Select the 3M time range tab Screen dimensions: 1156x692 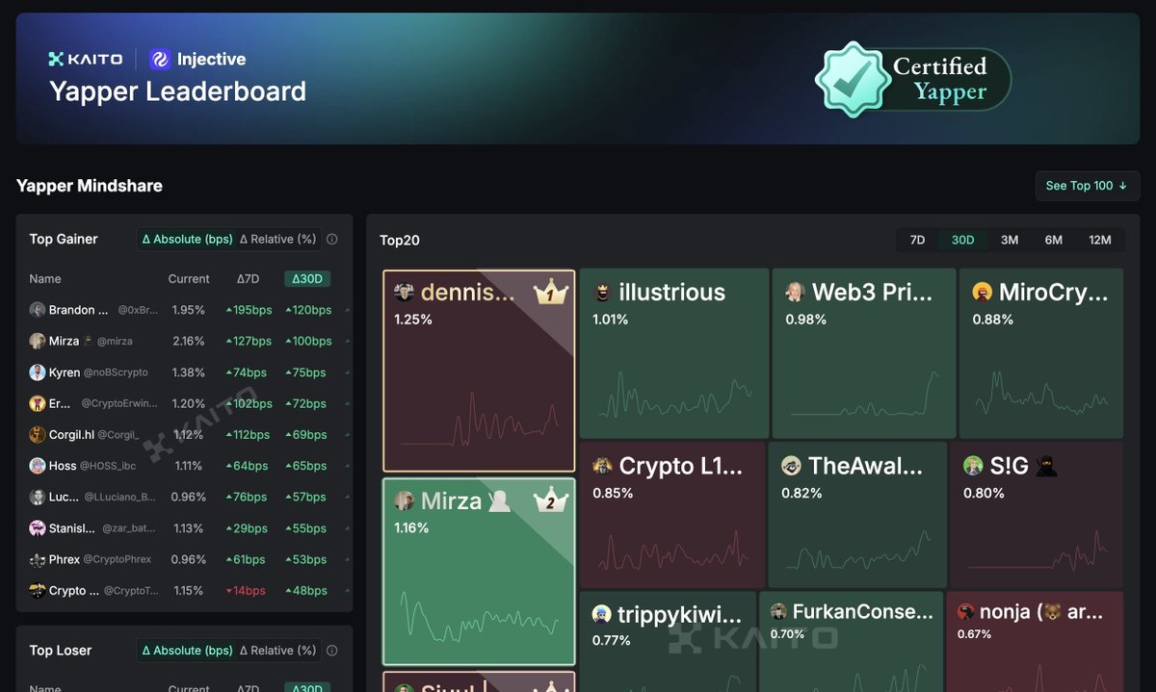coord(1010,240)
